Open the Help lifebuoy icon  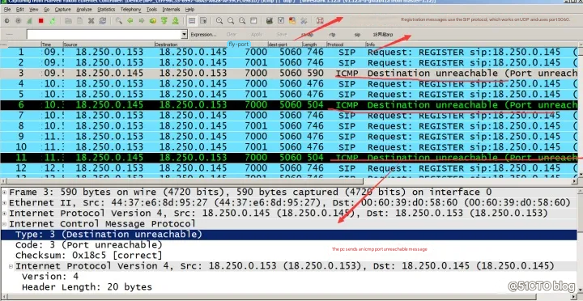coord(320,21)
